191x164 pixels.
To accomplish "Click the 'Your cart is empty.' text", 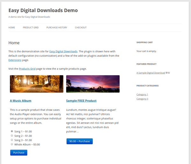I will pos(146,51).
